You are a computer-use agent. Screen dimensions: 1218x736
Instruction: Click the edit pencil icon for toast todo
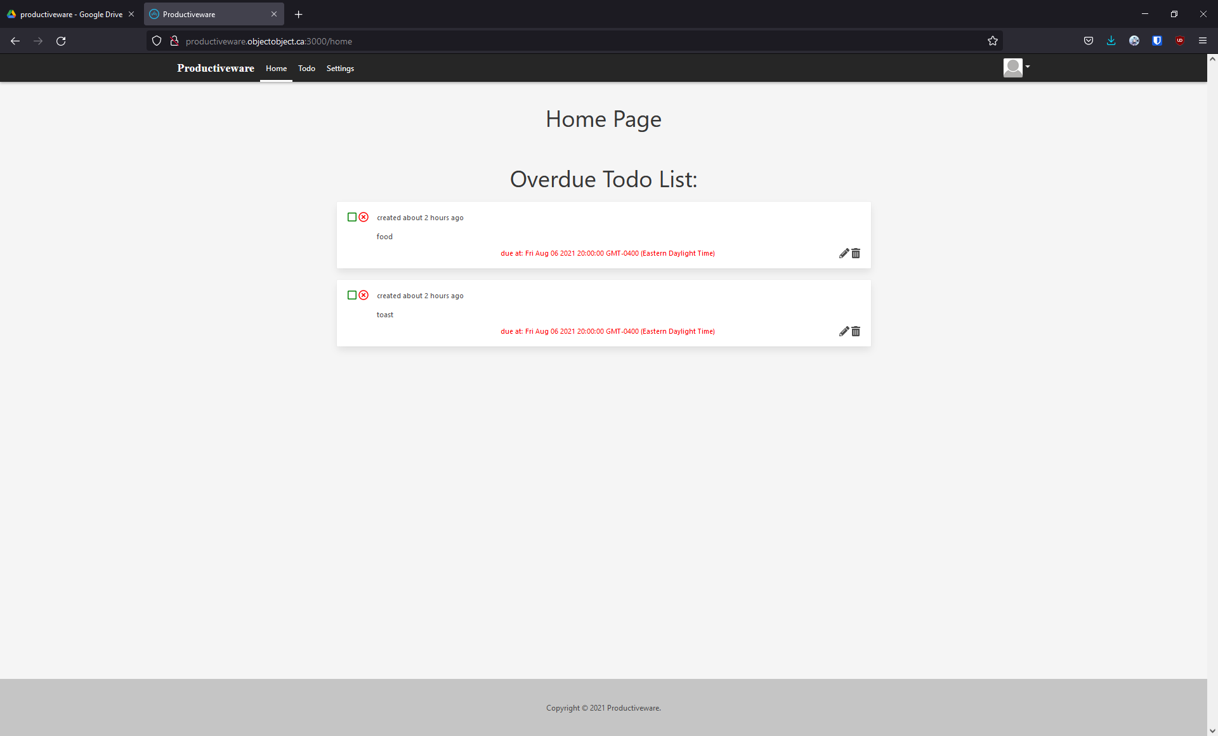click(844, 331)
